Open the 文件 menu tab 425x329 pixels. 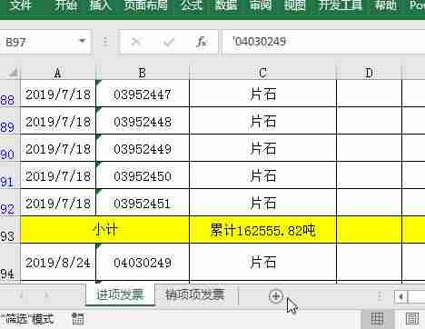[x=20, y=5]
